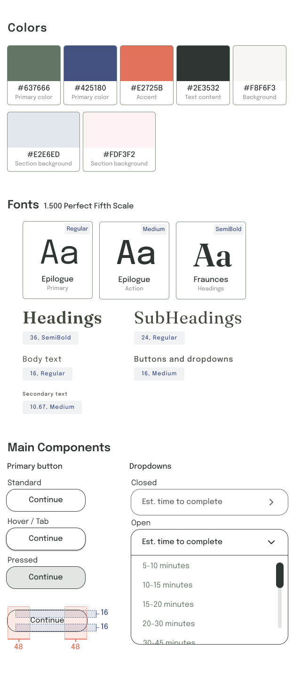
Task: Select 20-30 minutes from the list
Action: 168,623
